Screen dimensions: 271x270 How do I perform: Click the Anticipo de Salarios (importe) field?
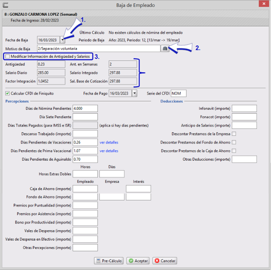tap(244, 126)
